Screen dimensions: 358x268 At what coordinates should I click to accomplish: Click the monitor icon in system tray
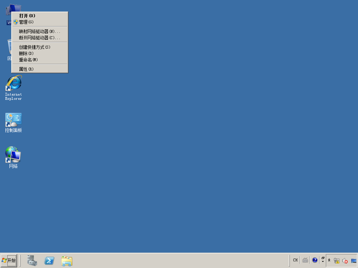point(354,261)
